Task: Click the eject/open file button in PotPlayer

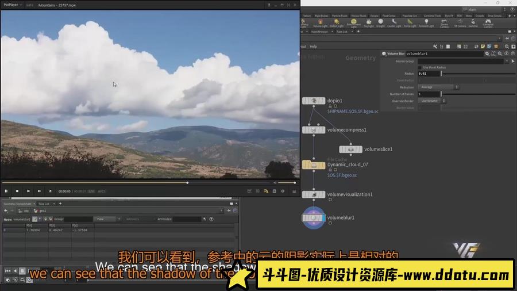Action: [50, 191]
